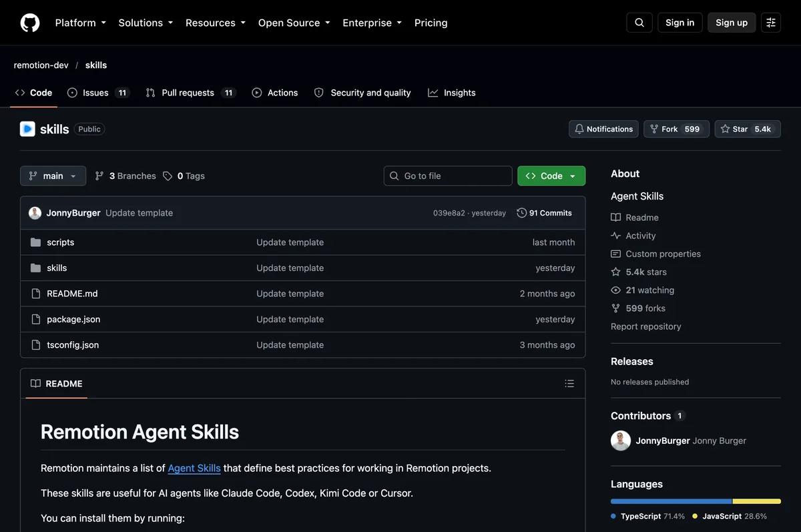
Task: Click the branches icon beside 3 Branches
Action: tap(99, 176)
